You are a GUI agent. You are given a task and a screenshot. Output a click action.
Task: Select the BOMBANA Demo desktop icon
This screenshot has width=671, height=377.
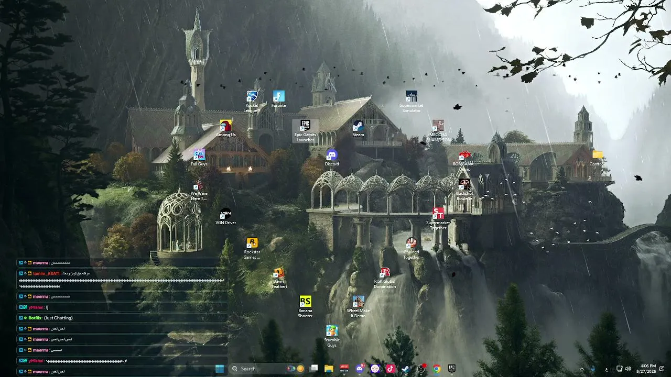coord(464,160)
